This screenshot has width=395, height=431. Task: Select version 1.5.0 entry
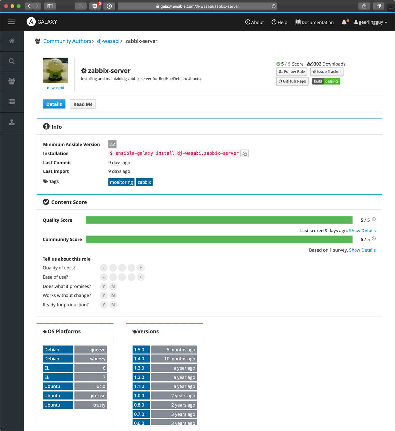tap(165, 350)
